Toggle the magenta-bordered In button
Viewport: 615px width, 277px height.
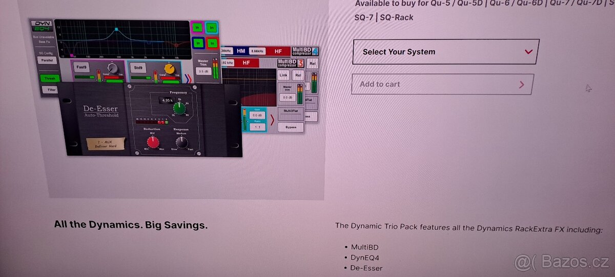tap(197, 28)
